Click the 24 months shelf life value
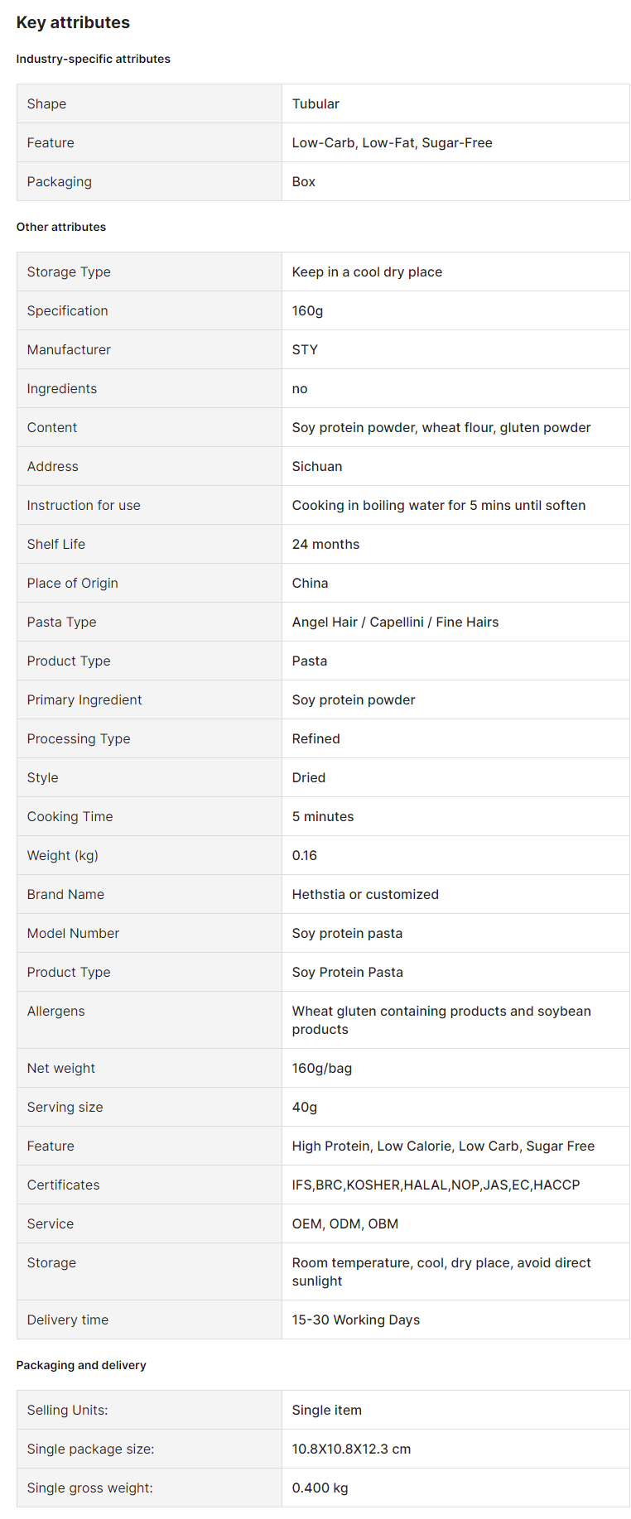631x1519 pixels. click(x=325, y=544)
